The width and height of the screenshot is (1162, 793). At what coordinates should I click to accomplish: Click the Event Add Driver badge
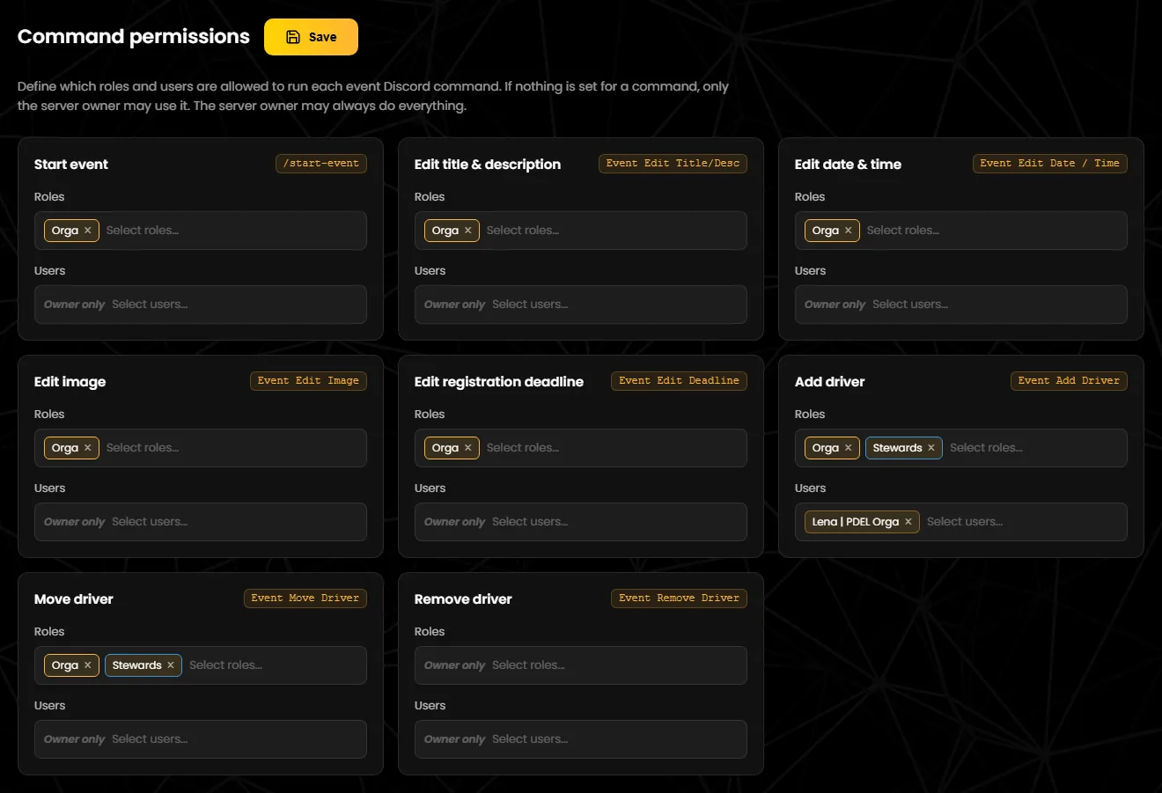point(1069,381)
